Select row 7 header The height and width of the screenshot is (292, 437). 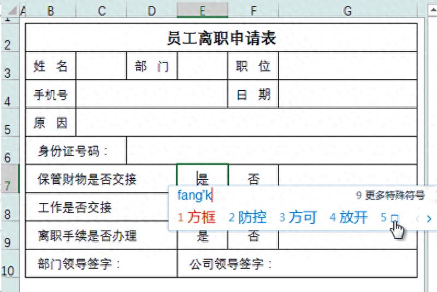click(x=10, y=179)
